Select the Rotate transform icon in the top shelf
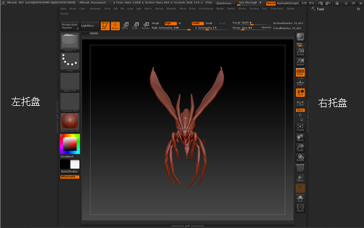Viewport: 364px width, 228px height. click(x=146, y=25)
